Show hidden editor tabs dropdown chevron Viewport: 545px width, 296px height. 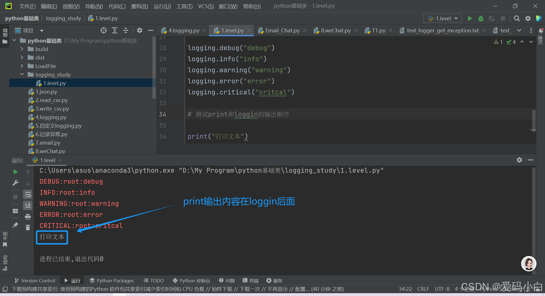tap(519, 30)
